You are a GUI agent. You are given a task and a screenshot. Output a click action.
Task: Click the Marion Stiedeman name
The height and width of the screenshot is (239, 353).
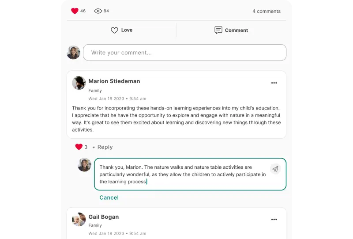point(114,81)
